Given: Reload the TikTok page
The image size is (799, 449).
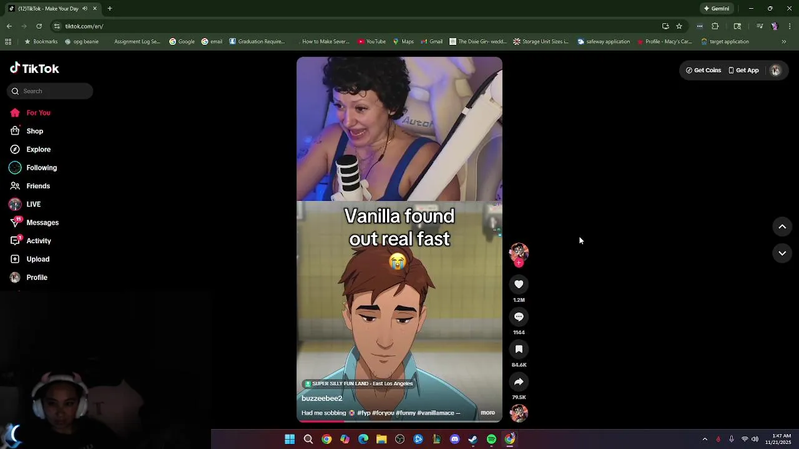Looking at the screenshot, I should [x=39, y=26].
